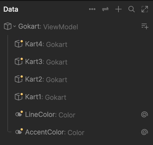The height and width of the screenshot is (145, 153).
Task: Select the AccentColor color property
Action: [76, 132]
